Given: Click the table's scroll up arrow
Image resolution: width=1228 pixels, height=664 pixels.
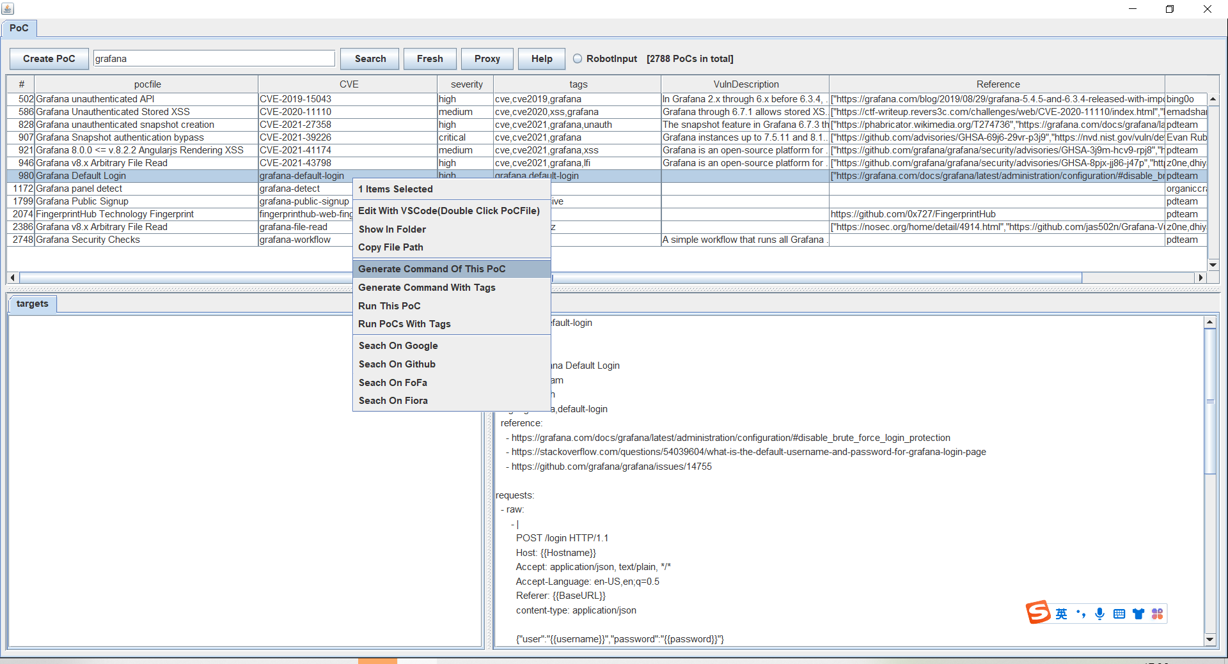Looking at the screenshot, I should [x=1213, y=99].
